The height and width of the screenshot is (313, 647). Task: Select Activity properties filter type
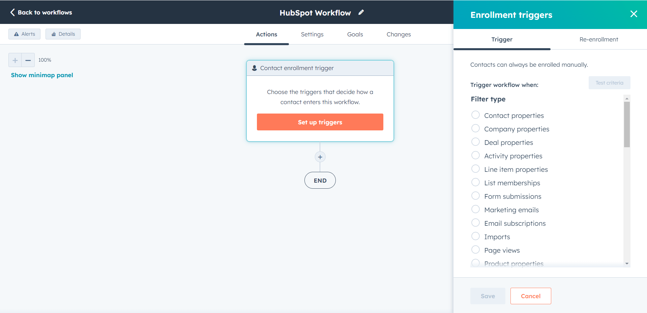[475, 155]
